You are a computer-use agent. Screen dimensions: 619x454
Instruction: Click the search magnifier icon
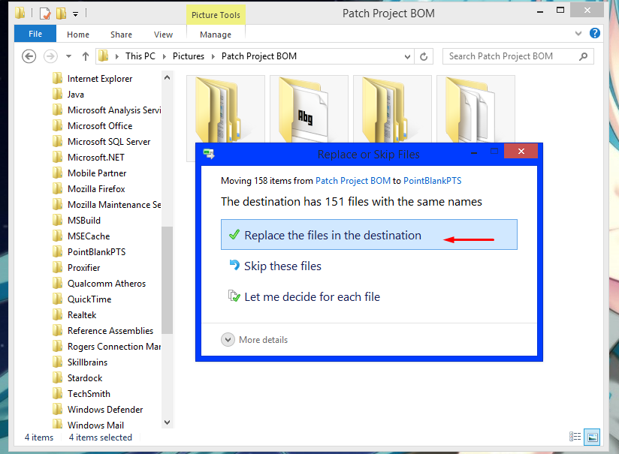(583, 56)
